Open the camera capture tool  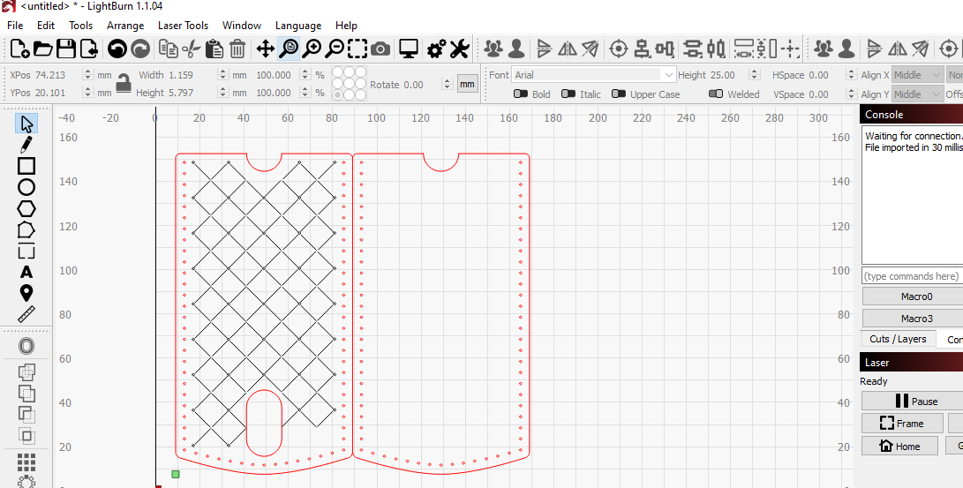pos(380,49)
